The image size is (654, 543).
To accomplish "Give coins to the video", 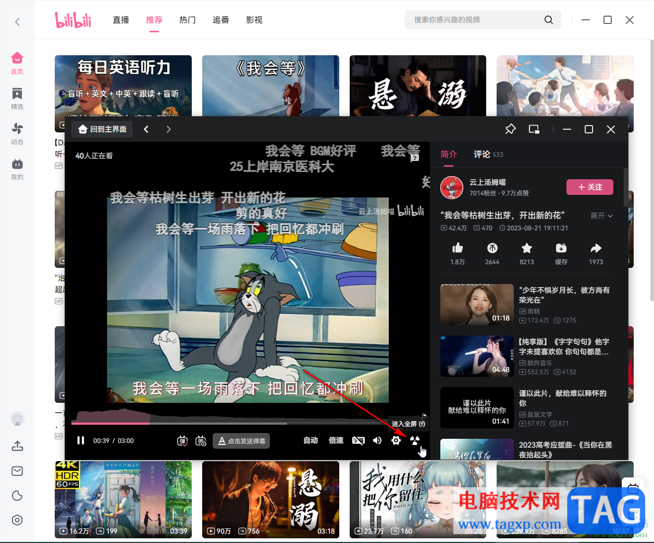I will 492,248.
